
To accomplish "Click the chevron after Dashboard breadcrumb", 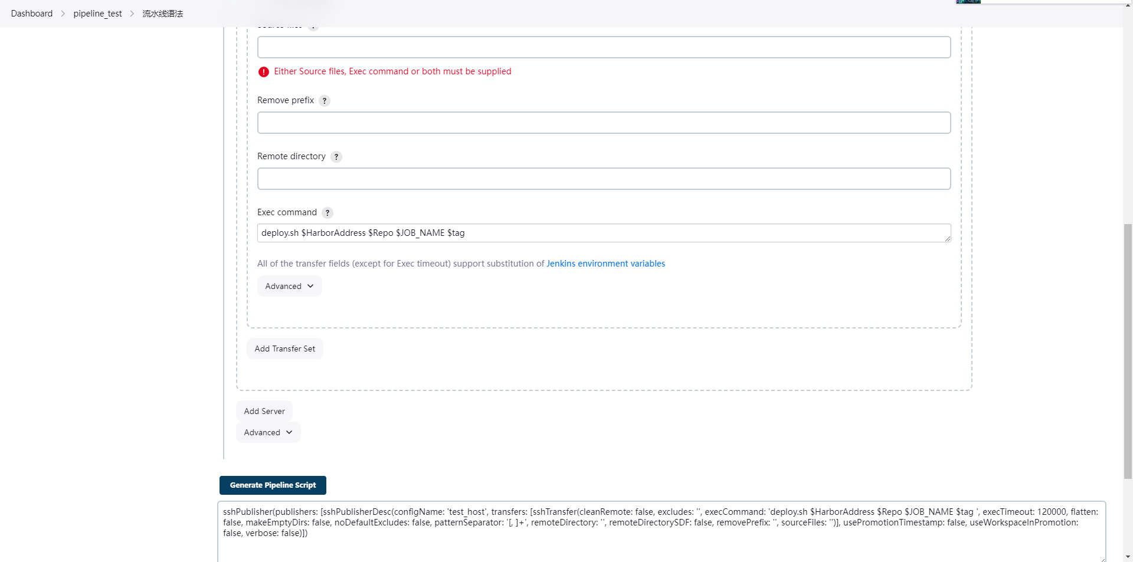I will coord(63,14).
